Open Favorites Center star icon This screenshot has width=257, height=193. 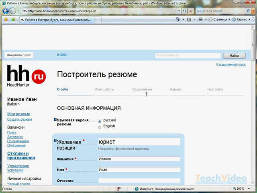click(6, 20)
